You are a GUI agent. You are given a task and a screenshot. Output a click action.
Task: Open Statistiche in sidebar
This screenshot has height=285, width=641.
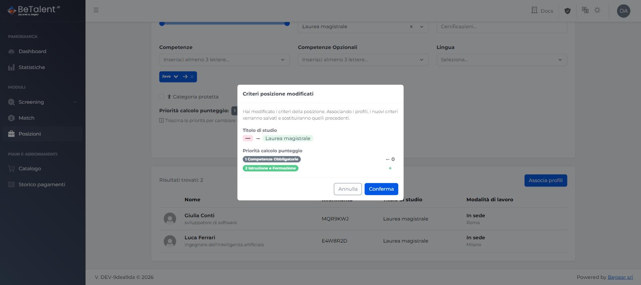(x=43, y=67)
